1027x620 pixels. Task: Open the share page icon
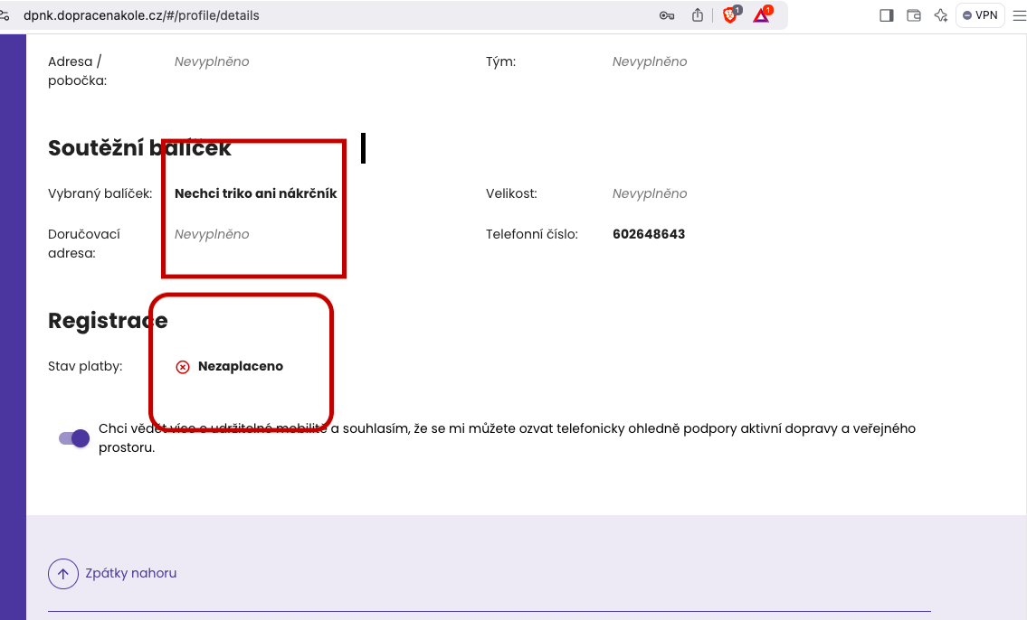point(698,15)
